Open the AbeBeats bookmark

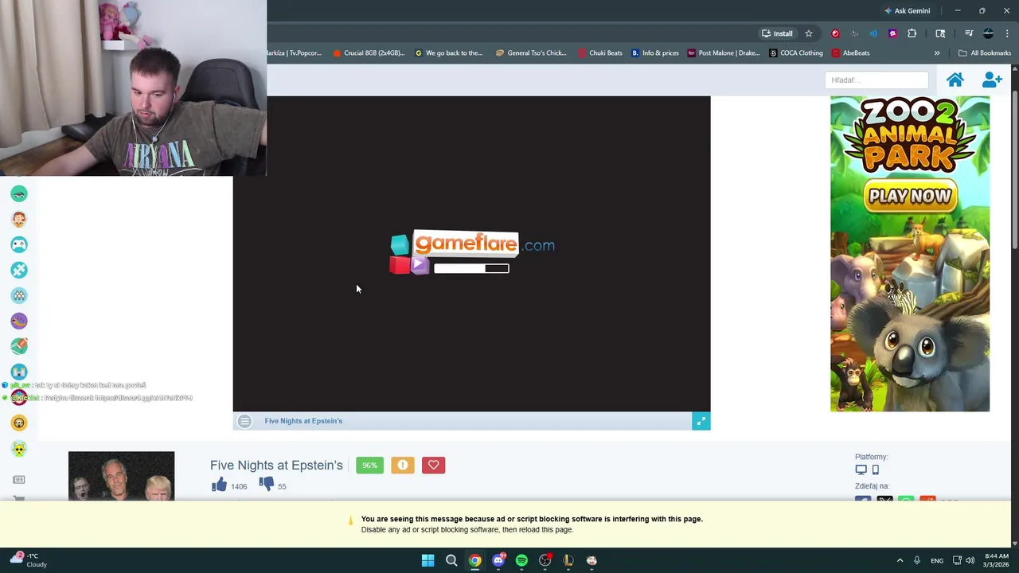tap(851, 53)
